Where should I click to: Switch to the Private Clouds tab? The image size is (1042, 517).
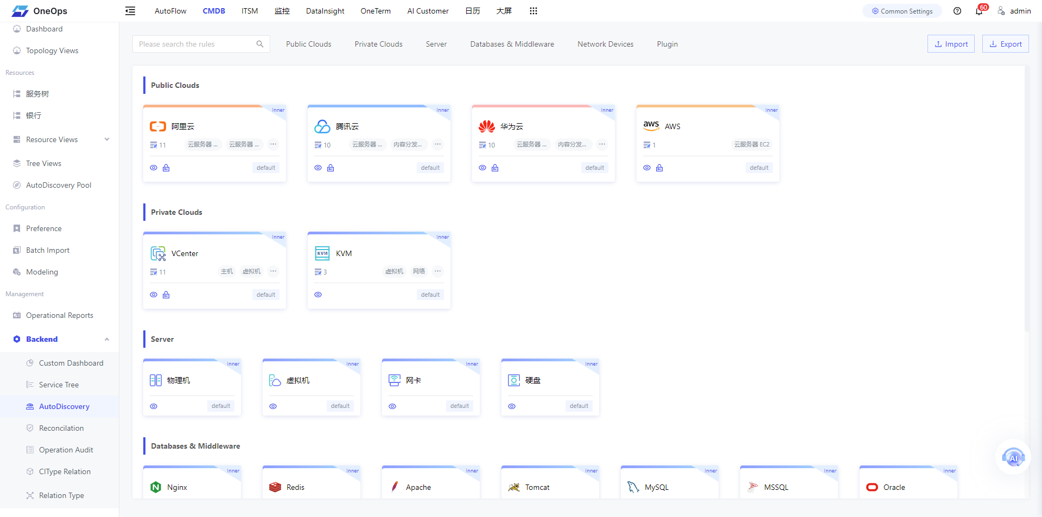pos(379,44)
